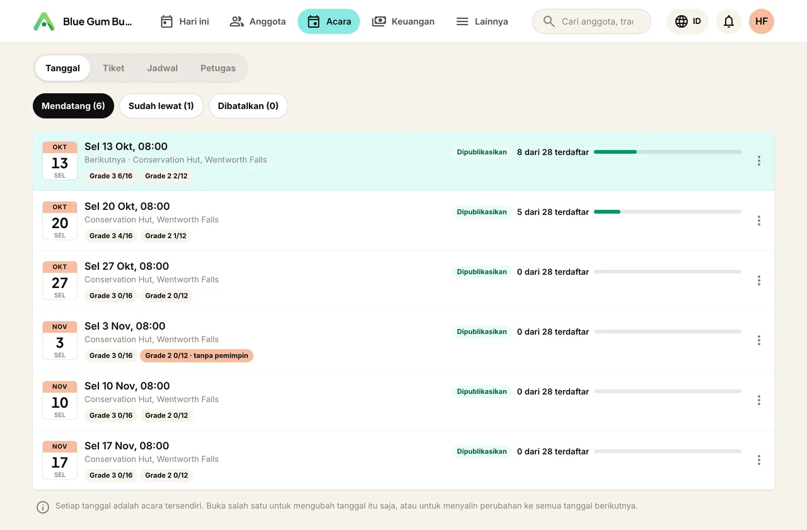Click the globe language icon

682,21
